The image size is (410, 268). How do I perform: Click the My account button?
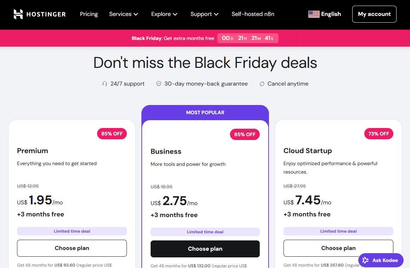[374, 14]
